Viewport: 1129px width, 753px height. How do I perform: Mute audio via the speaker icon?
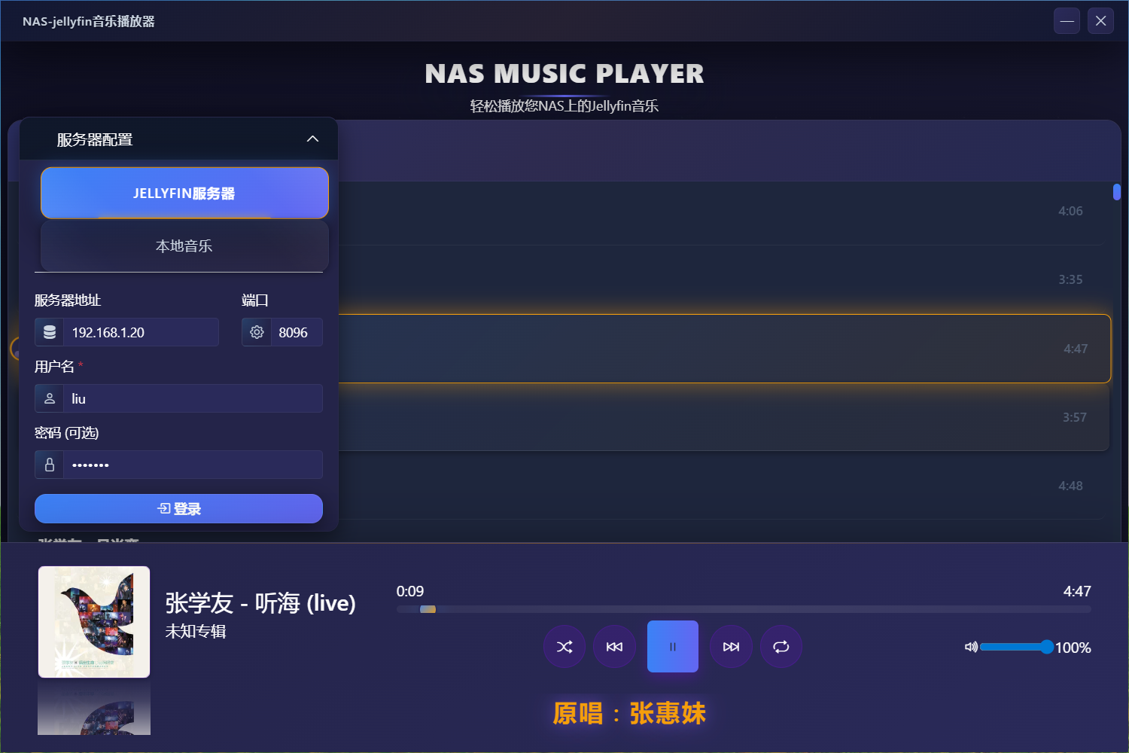coord(971,647)
